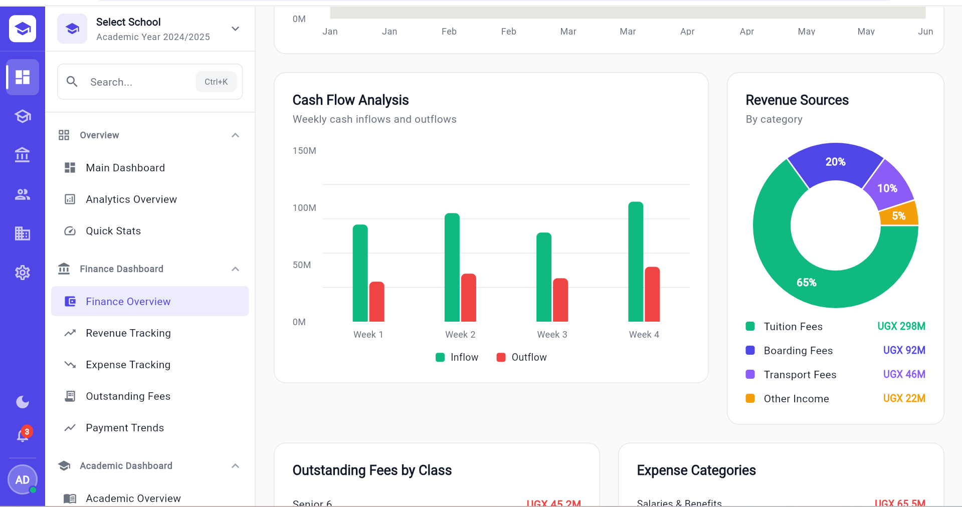
Task: Click the school logo at top left
Action: coord(23,29)
